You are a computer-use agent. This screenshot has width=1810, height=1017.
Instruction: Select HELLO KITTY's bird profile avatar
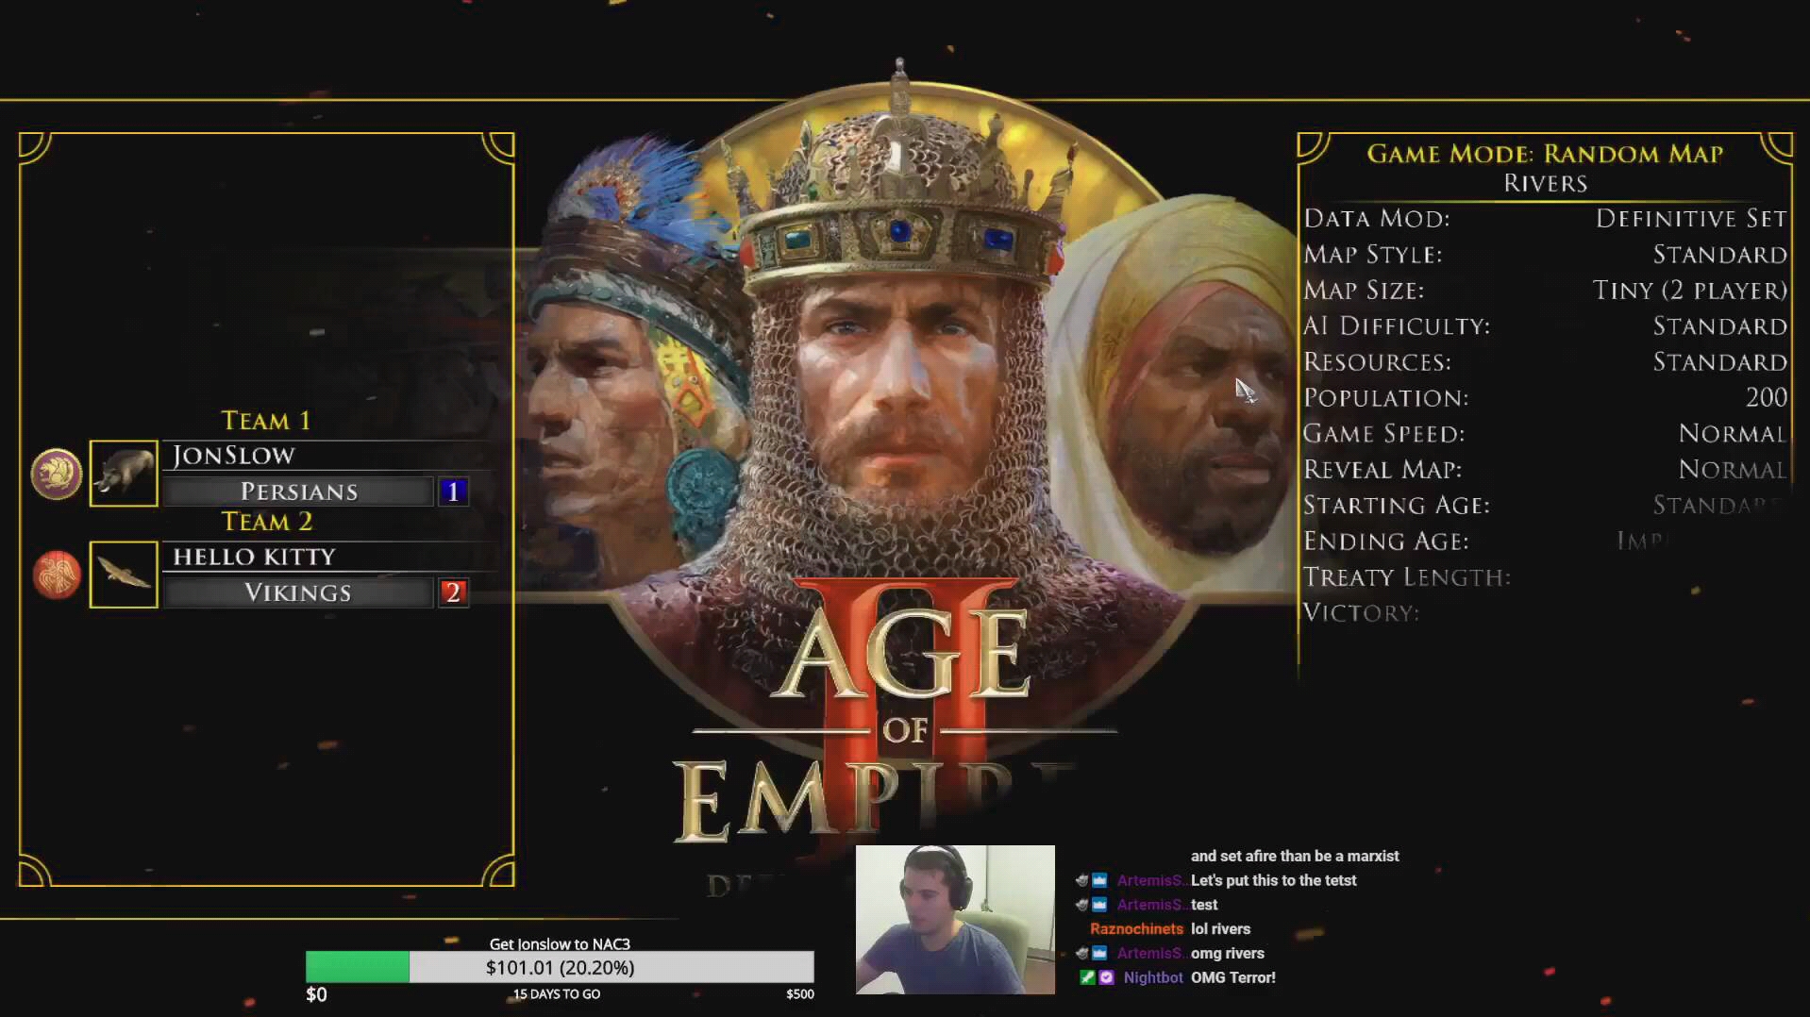click(124, 575)
